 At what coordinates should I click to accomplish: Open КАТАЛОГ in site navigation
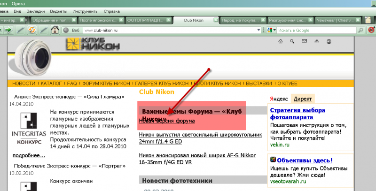(x=51, y=83)
